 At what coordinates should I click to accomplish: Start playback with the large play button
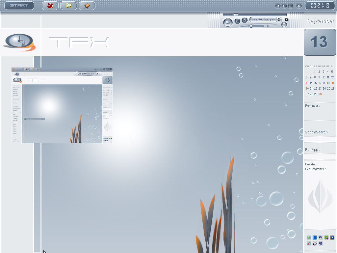pyautogui.click(x=228, y=22)
